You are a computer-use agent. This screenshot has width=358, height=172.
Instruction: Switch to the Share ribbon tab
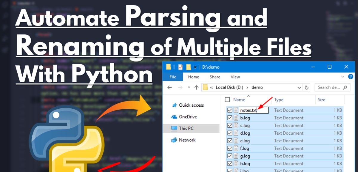[215, 77]
